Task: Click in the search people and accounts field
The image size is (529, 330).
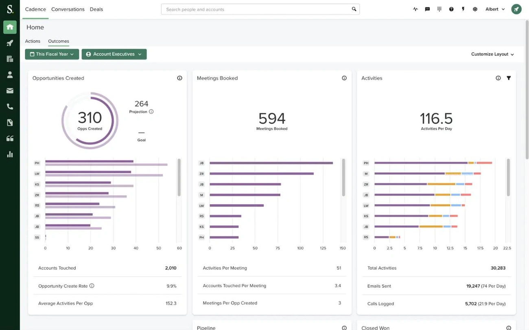Action: pyautogui.click(x=260, y=9)
